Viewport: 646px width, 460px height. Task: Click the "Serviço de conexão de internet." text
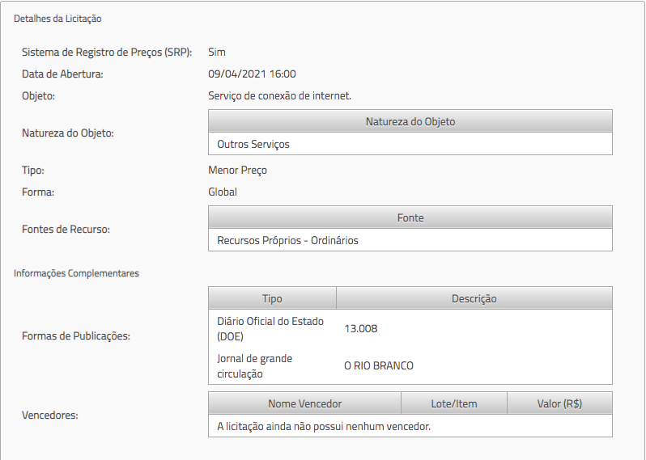click(x=279, y=95)
